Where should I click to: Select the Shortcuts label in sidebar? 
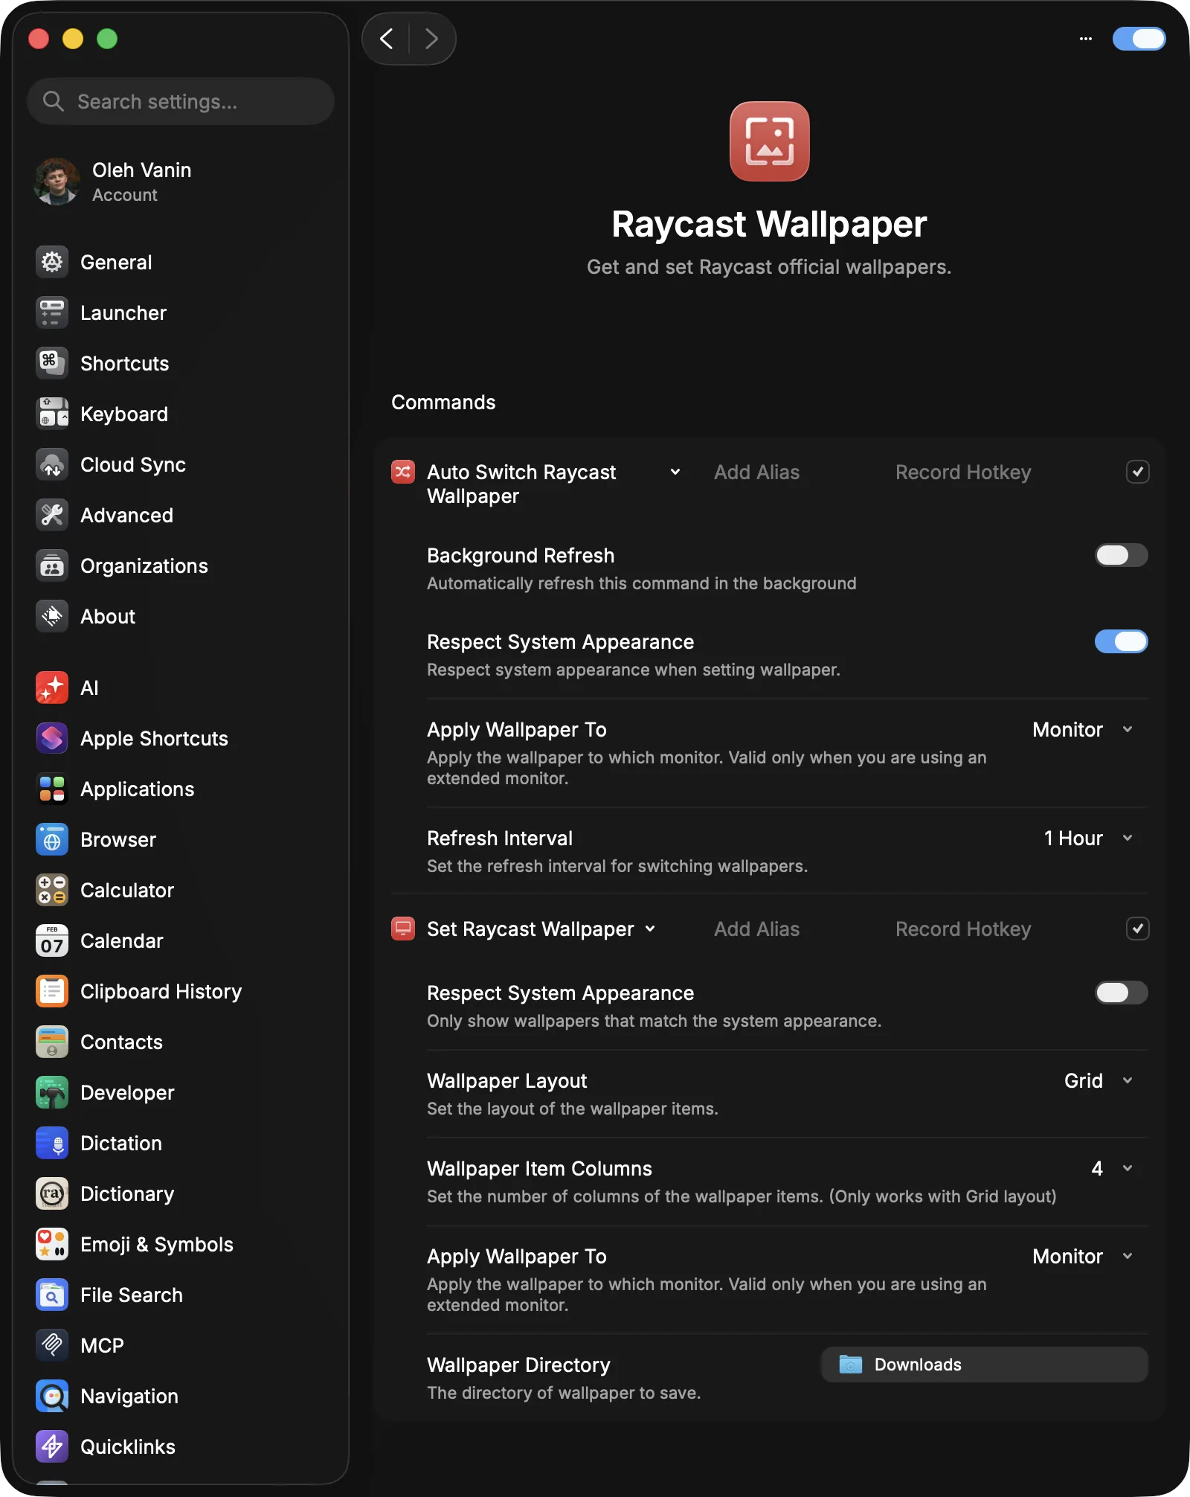click(125, 364)
